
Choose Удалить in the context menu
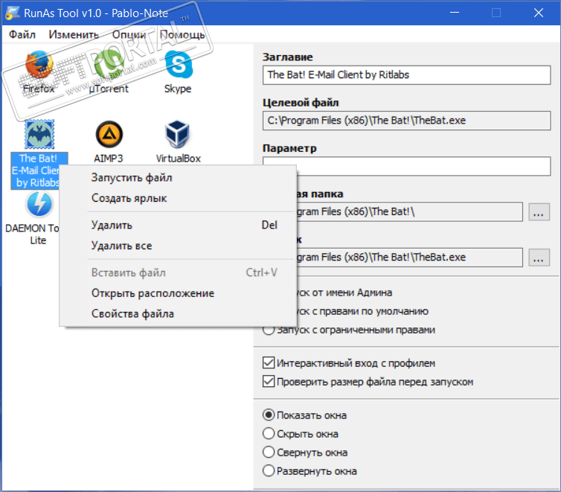(x=178, y=225)
